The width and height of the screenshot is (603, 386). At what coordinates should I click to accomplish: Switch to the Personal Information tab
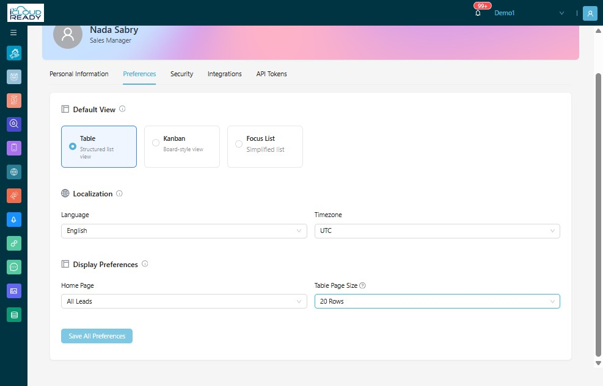(x=79, y=74)
